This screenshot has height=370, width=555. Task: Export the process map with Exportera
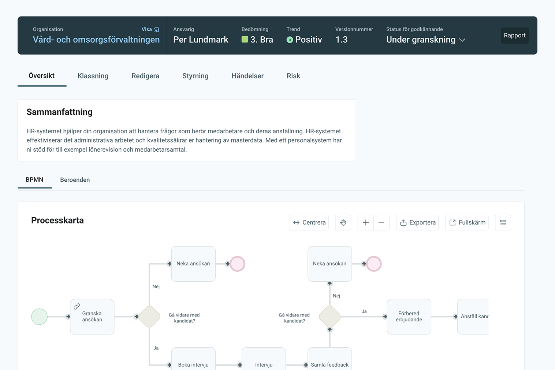point(417,222)
